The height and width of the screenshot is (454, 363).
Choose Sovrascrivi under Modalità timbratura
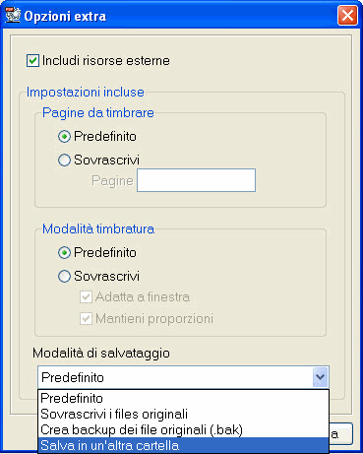[64, 276]
